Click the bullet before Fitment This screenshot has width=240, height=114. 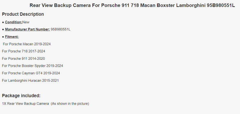[3, 37]
